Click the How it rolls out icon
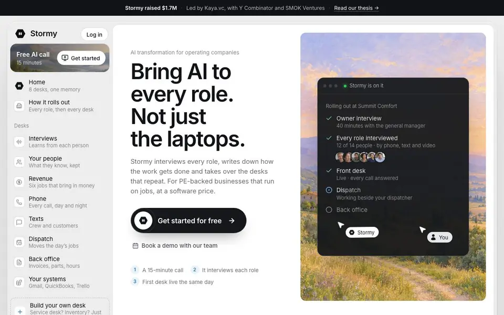This screenshot has height=315, width=504. click(19, 106)
